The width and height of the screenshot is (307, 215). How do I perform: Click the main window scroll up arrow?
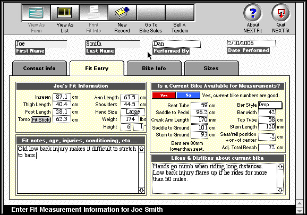[300, 203]
